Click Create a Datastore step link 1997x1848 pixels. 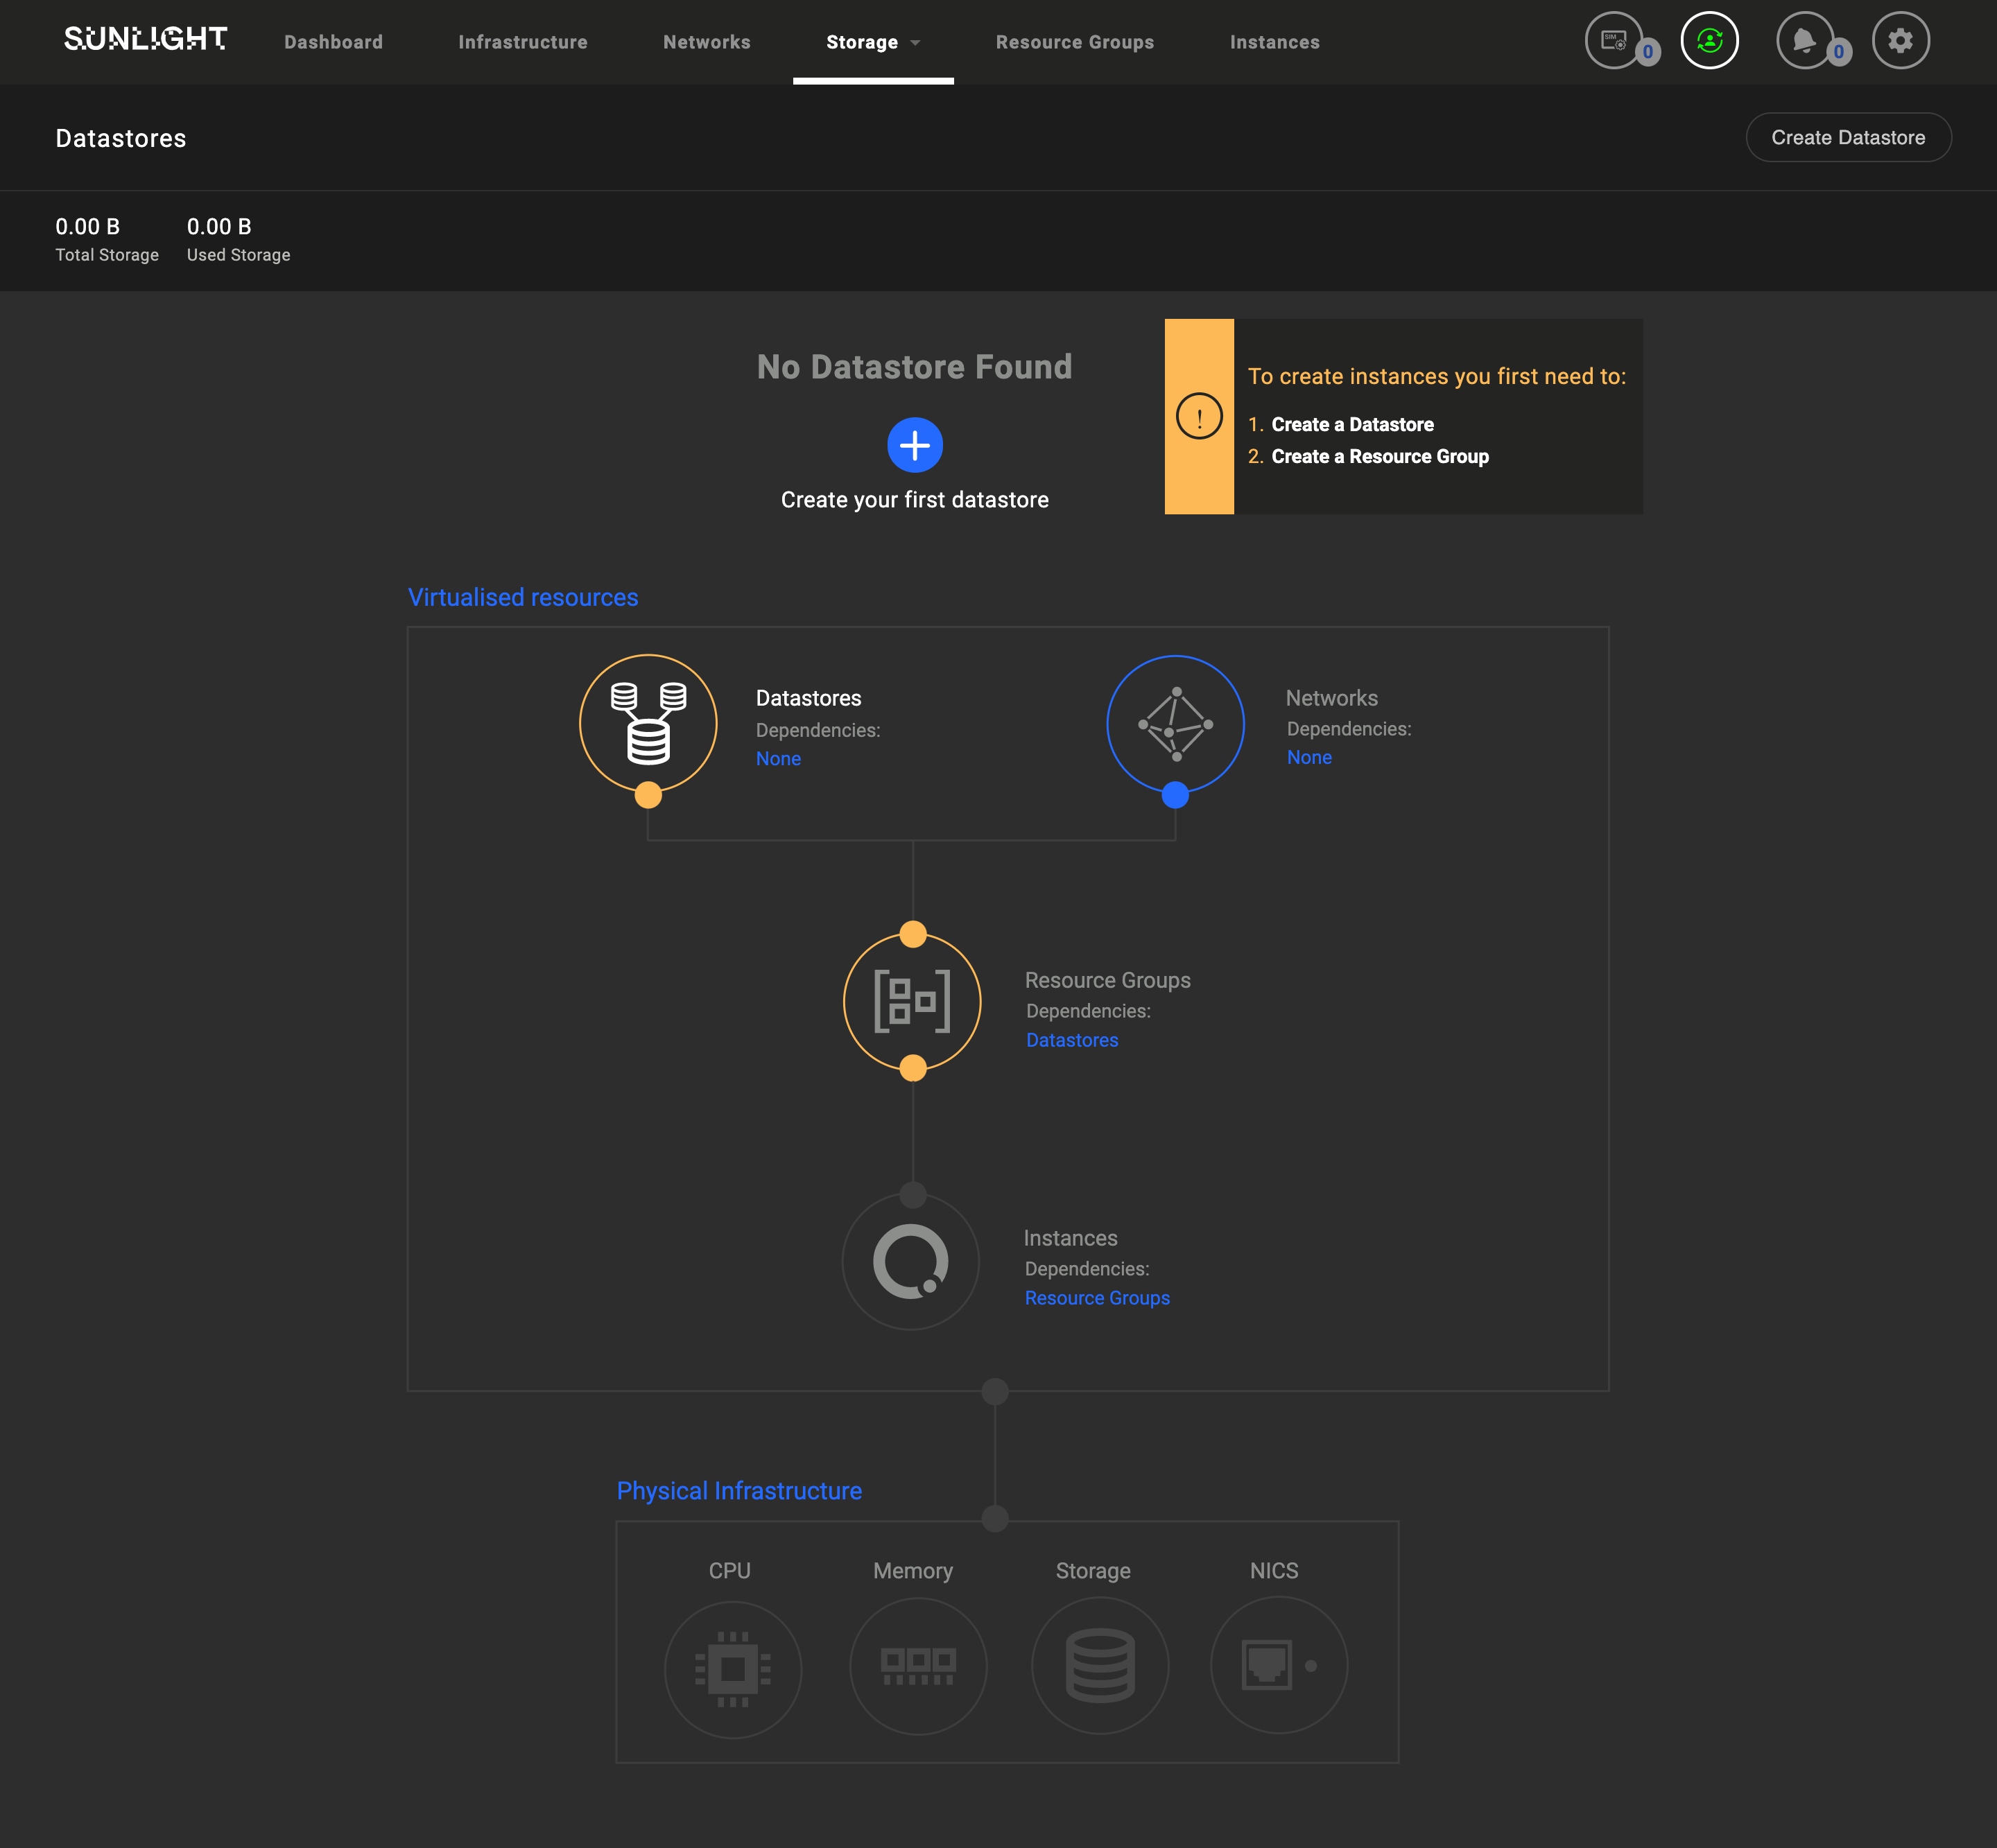pos(1351,424)
